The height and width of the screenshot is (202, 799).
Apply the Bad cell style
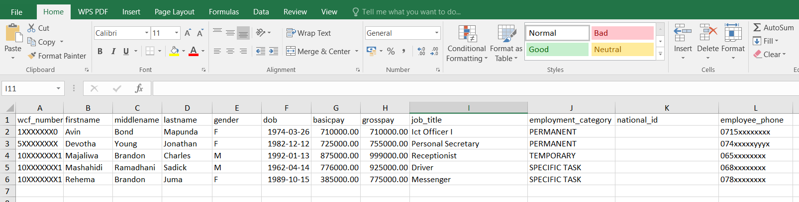622,33
